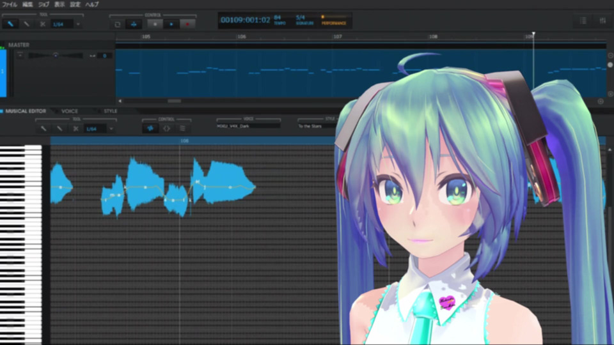The height and width of the screenshot is (345, 614).
Task: Open the ジョブ (Job) menu
Action: [43, 4]
